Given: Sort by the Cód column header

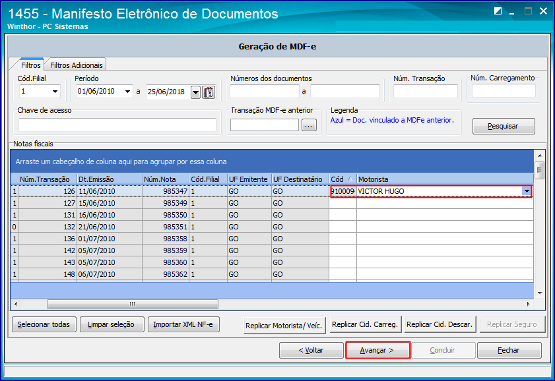Looking at the screenshot, I should click(x=343, y=179).
